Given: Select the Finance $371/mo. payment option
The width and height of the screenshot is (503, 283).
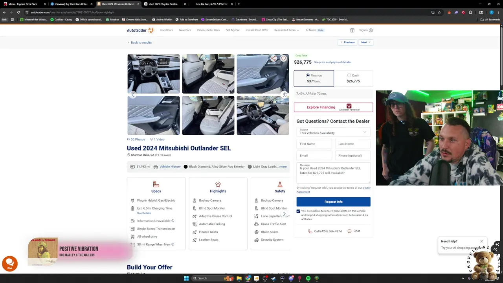Looking at the screenshot, I should [314, 78].
